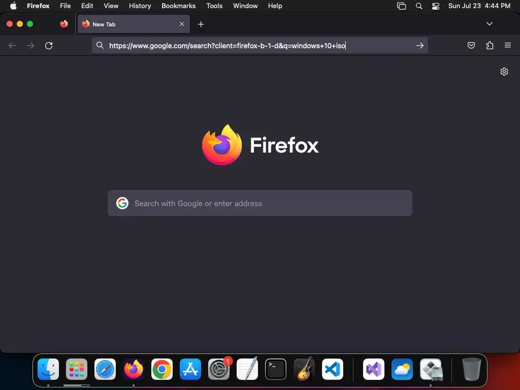520x390 pixels.
Task: Open the Firefox View pinned icon
Action: click(64, 24)
